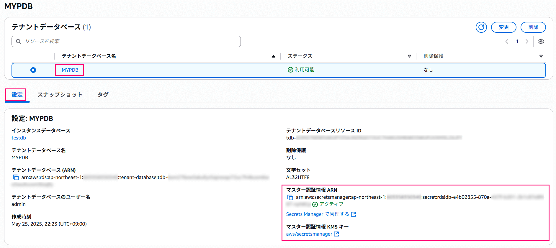The width and height of the screenshot is (556, 248).
Task: Go to previous page arrow
Action: [507, 42]
